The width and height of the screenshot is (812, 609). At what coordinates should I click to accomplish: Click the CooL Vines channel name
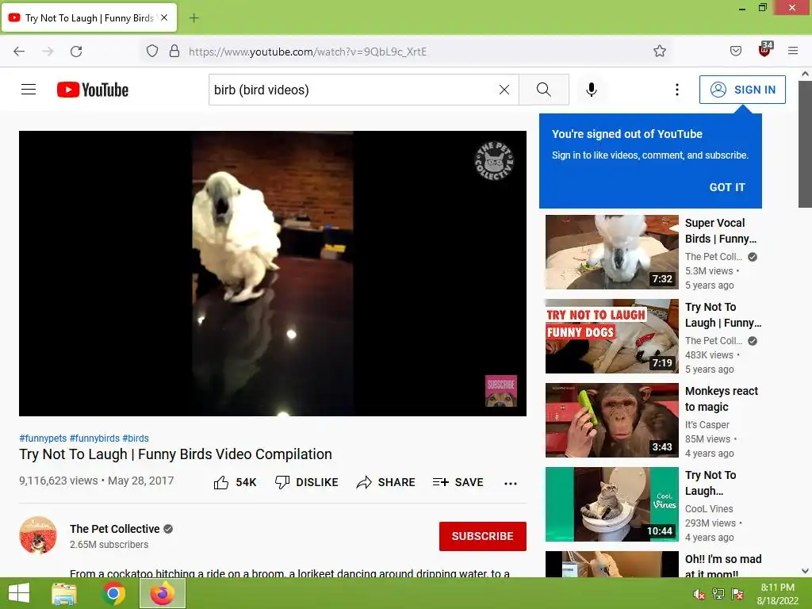pyautogui.click(x=709, y=508)
